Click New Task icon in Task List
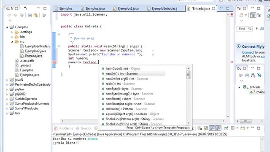 tap(241, 15)
